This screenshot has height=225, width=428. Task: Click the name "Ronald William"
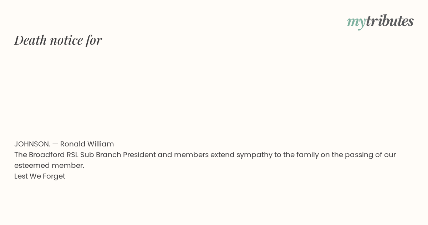87,144
